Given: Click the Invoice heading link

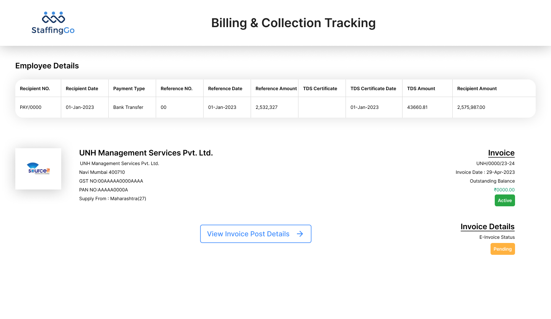Looking at the screenshot, I should click(501, 153).
